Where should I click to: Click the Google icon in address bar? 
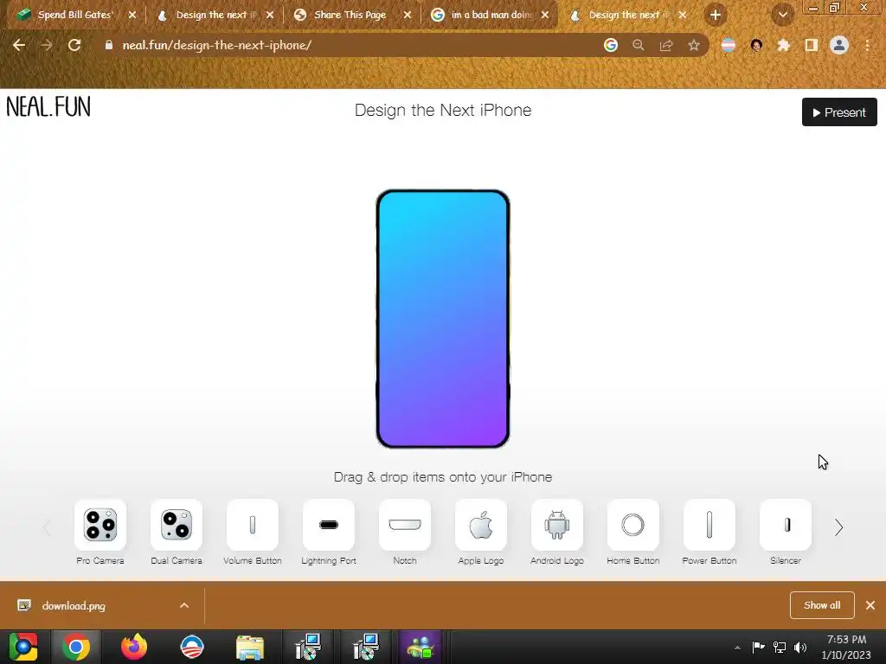point(611,45)
